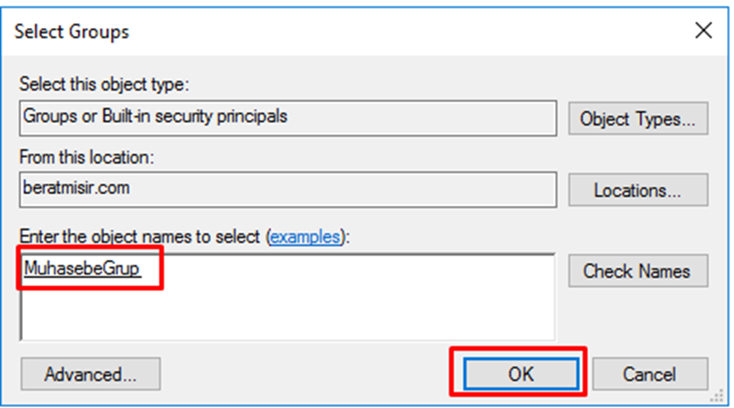Open the examples help link
This screenshot has width=734, height=408.
coord(306,237)
